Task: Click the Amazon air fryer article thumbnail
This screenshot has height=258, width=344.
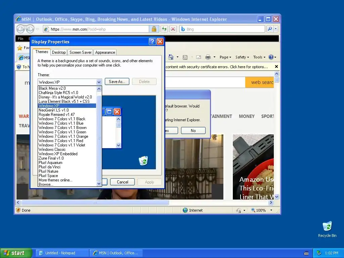Action: point(253,167)
